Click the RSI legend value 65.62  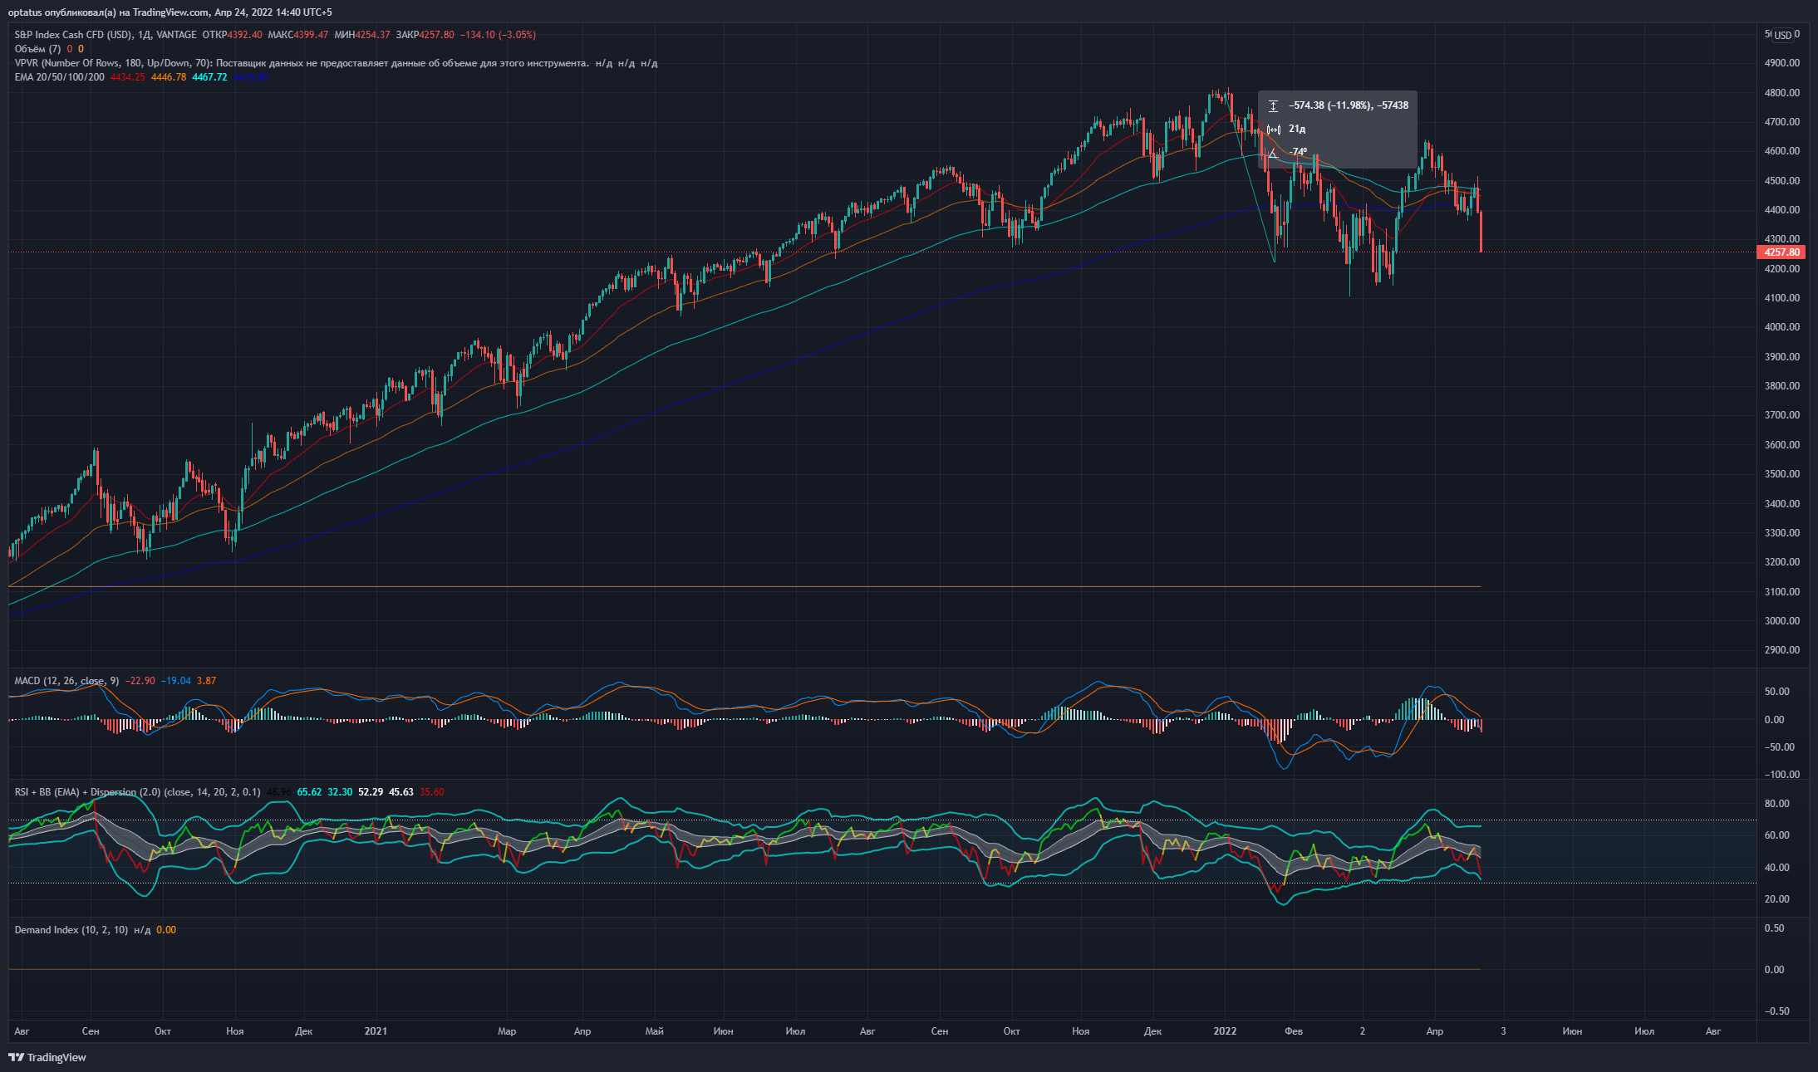(309, 792)
